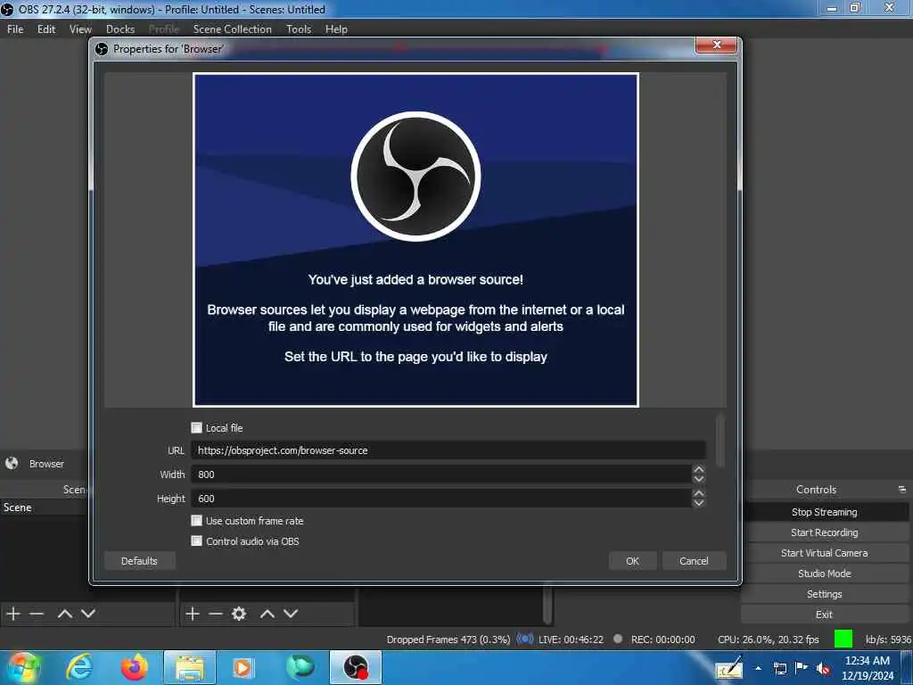This screenshot has height=685, width=913.
Task: Switch to OBS Studio in the taskbar
Action: click(x=356, y=668)
